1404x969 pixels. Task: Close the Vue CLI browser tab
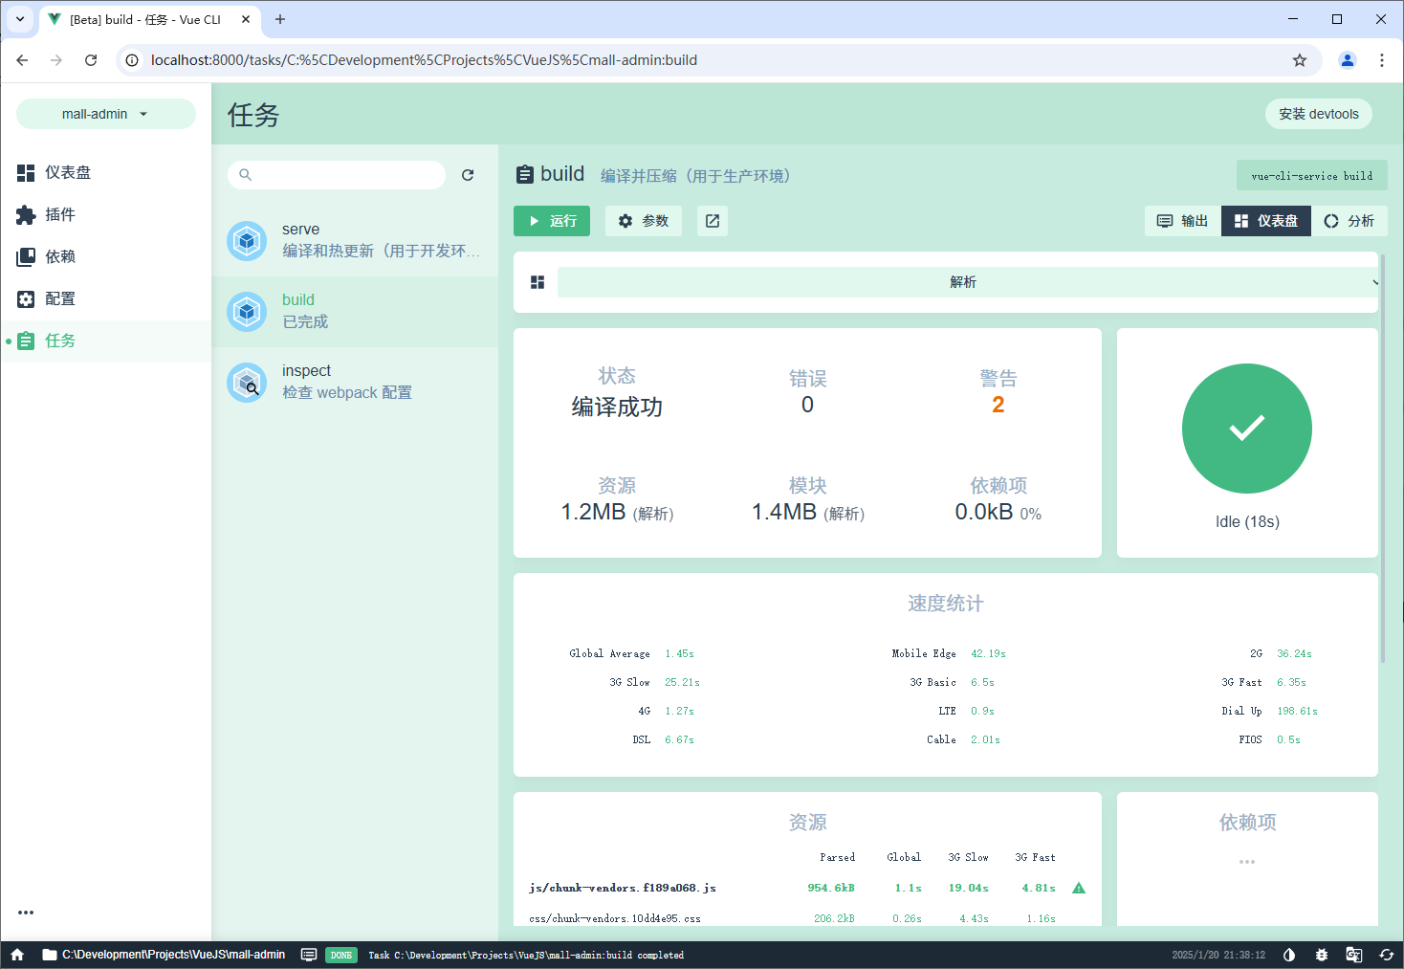point(246,19)
